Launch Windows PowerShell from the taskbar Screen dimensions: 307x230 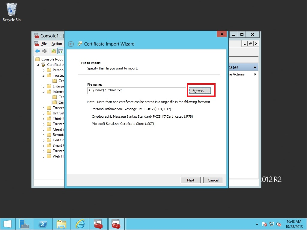43,224
